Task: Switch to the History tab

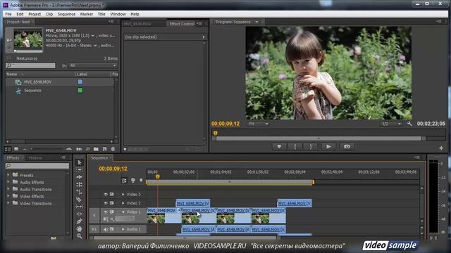Action: 35,157
